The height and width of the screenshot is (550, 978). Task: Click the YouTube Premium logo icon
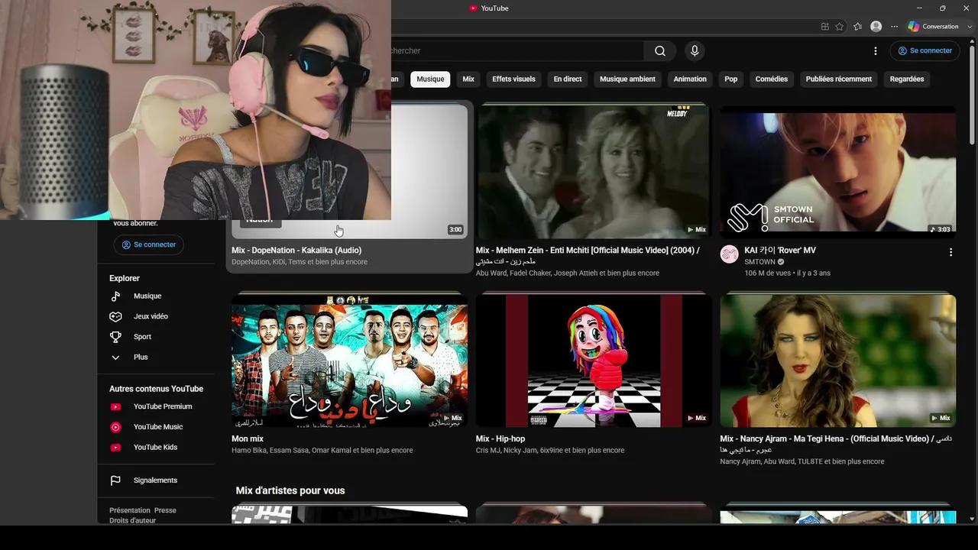click(x=115, y=407)
